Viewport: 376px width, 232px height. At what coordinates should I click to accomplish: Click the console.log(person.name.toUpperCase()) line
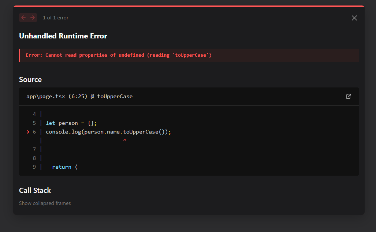(108, 132)
